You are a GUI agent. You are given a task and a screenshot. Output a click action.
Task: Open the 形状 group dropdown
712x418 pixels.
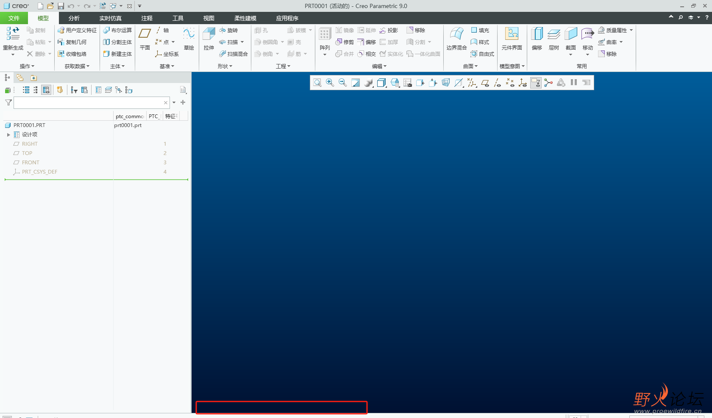(x=225, y=66)
